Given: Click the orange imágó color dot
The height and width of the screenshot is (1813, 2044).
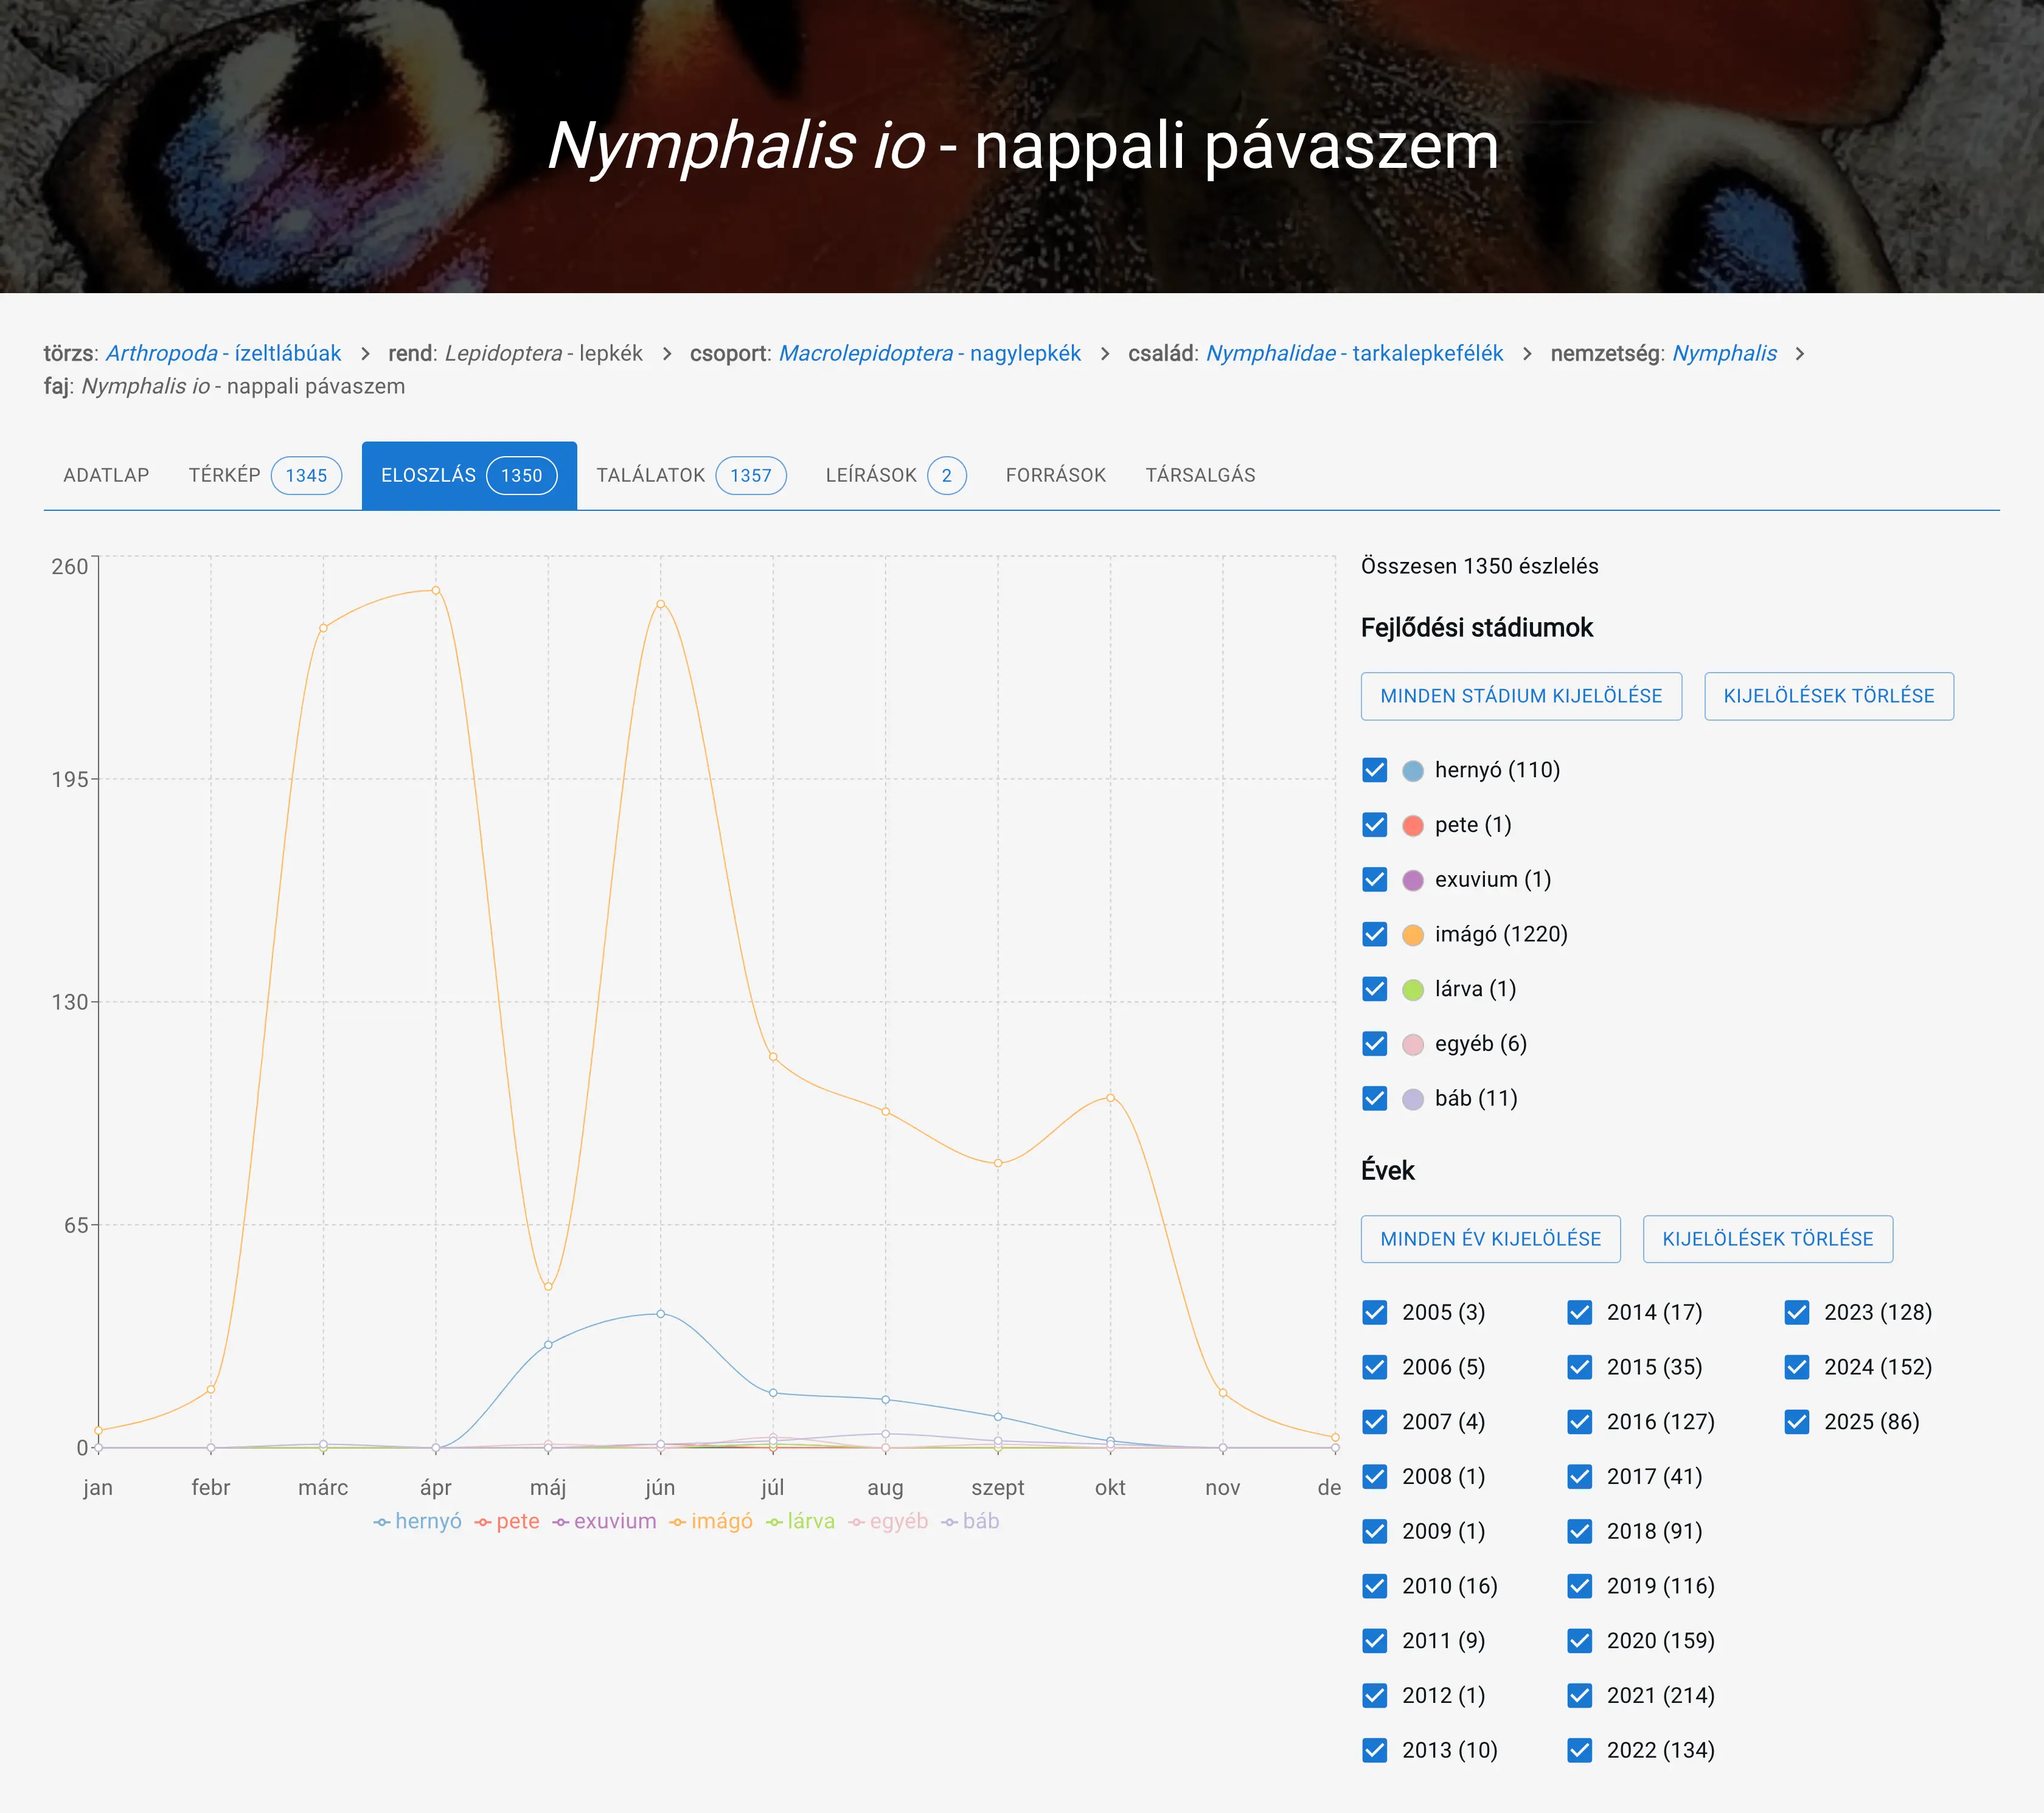Looking at the screenshot, I should [x=1412, y=935].
